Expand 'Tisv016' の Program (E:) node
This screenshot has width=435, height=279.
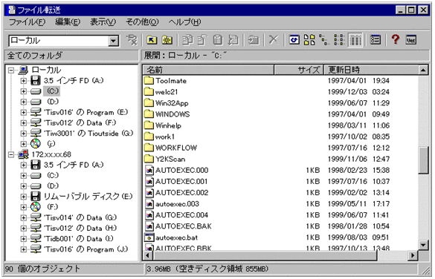click(x=23, y=112)
